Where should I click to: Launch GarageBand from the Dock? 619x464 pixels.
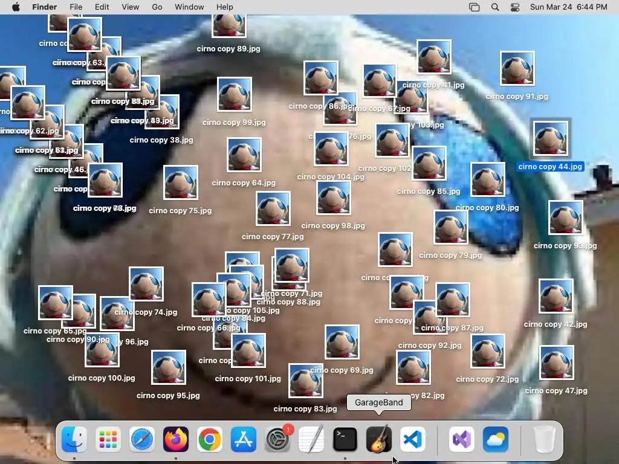tap(379, 439)
